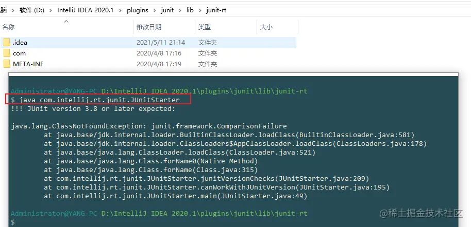This screenshot has height=227, width=471.
Task: Click 文件夹 type of .idea row
Action: 208,43
